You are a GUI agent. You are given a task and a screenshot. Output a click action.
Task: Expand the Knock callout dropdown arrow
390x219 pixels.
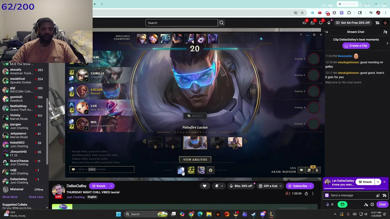click(378, 182)
